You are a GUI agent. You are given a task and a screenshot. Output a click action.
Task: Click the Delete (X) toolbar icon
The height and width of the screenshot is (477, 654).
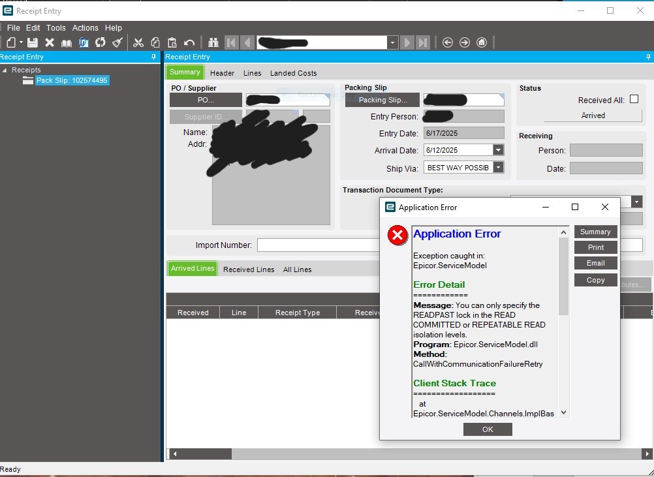pos(50,42)
